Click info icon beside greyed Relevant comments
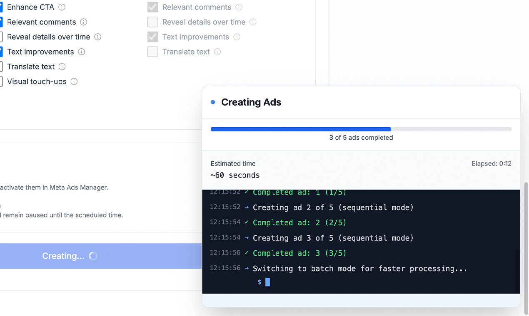Viewport: 529px width, 316px height. (239, 7)
